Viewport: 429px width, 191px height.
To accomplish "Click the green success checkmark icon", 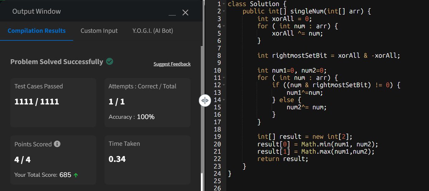I will 110,61.
